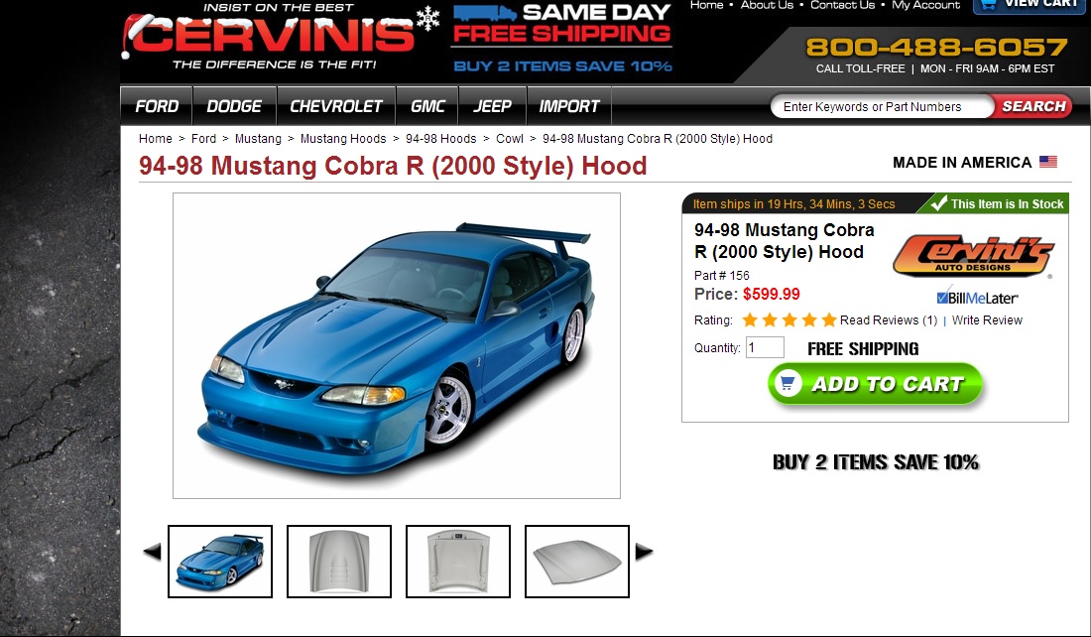The height and width of the screenshot is (637, 1091).
Task: Open the Ford menu in navigation bar
Action: (x=157, y=106)
